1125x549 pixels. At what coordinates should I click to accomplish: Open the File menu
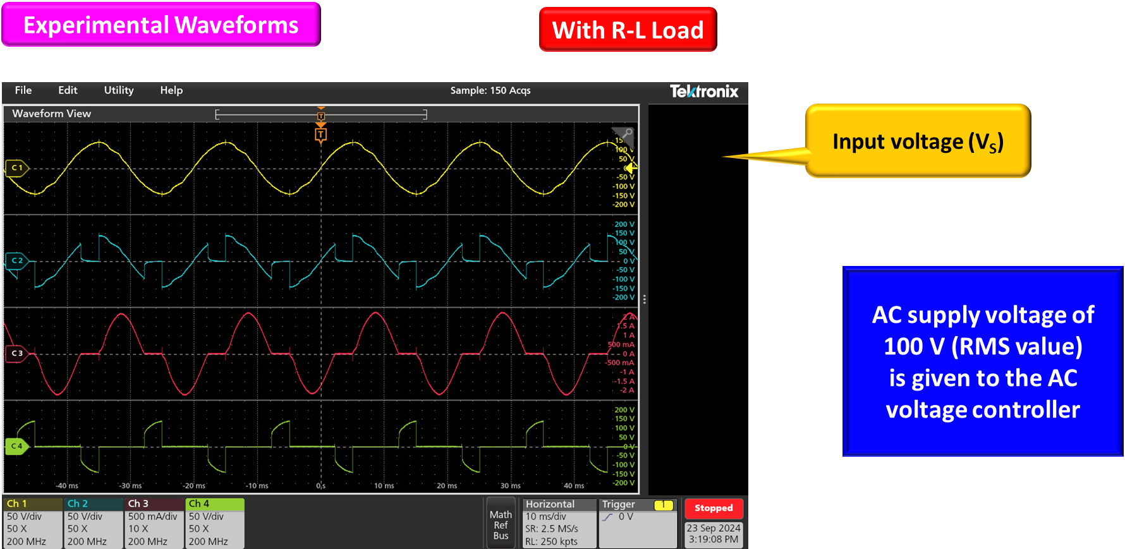point(23,90)
